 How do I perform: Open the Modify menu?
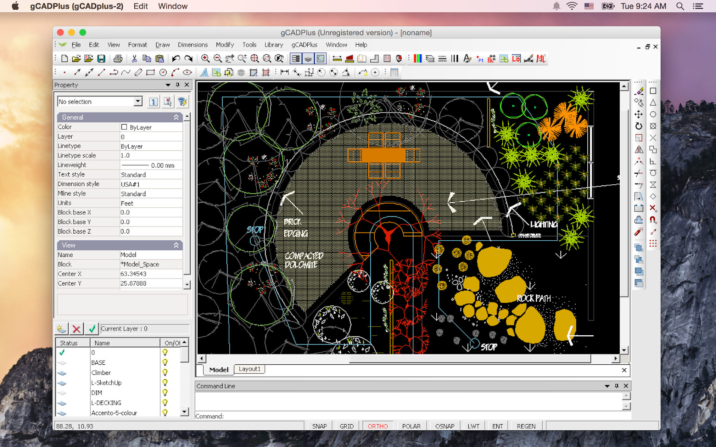pyautogui.click(x=225, y=45)
